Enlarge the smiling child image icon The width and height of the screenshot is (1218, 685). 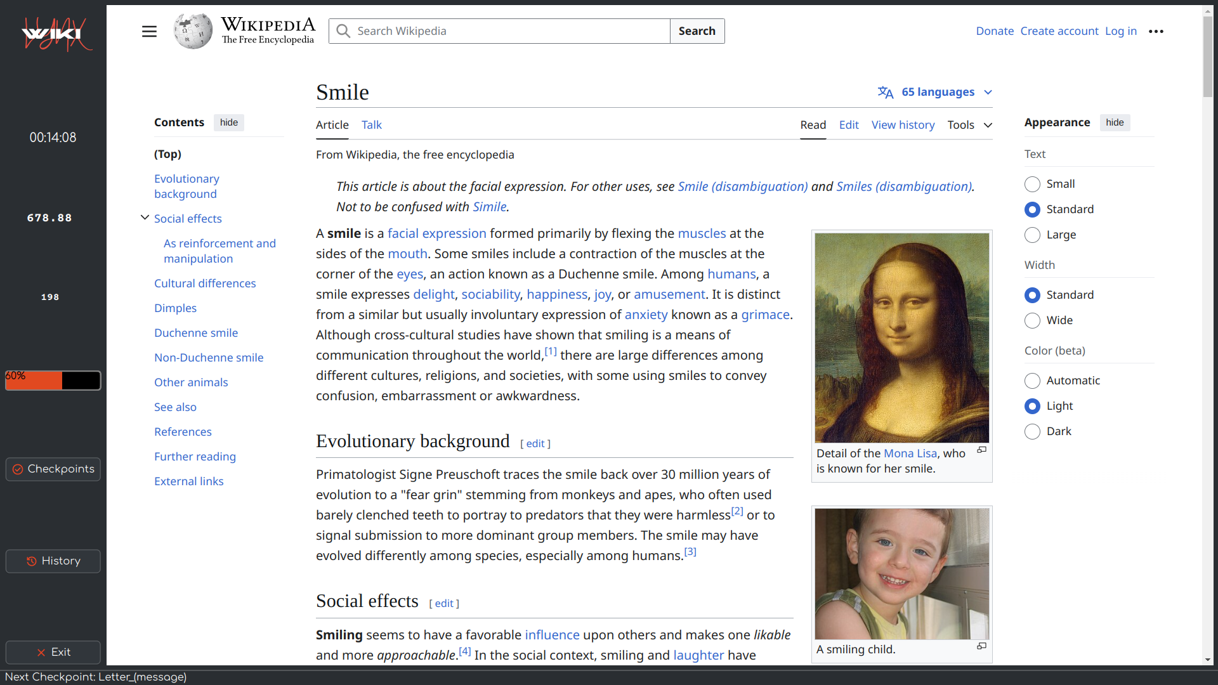981,646
